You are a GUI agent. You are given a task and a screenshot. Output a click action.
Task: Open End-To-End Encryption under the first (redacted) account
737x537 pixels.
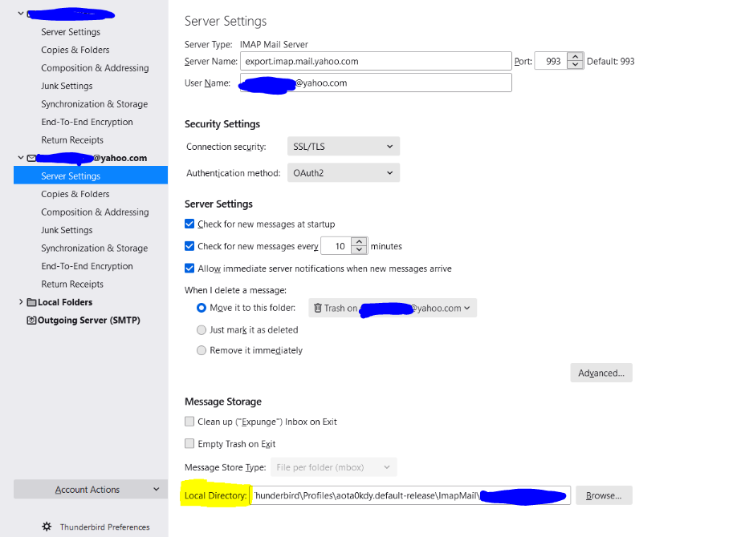click(x=87, y=122)
